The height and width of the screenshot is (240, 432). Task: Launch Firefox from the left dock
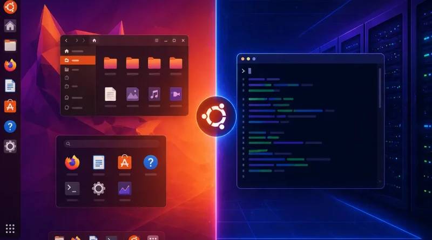click(10, 65)
